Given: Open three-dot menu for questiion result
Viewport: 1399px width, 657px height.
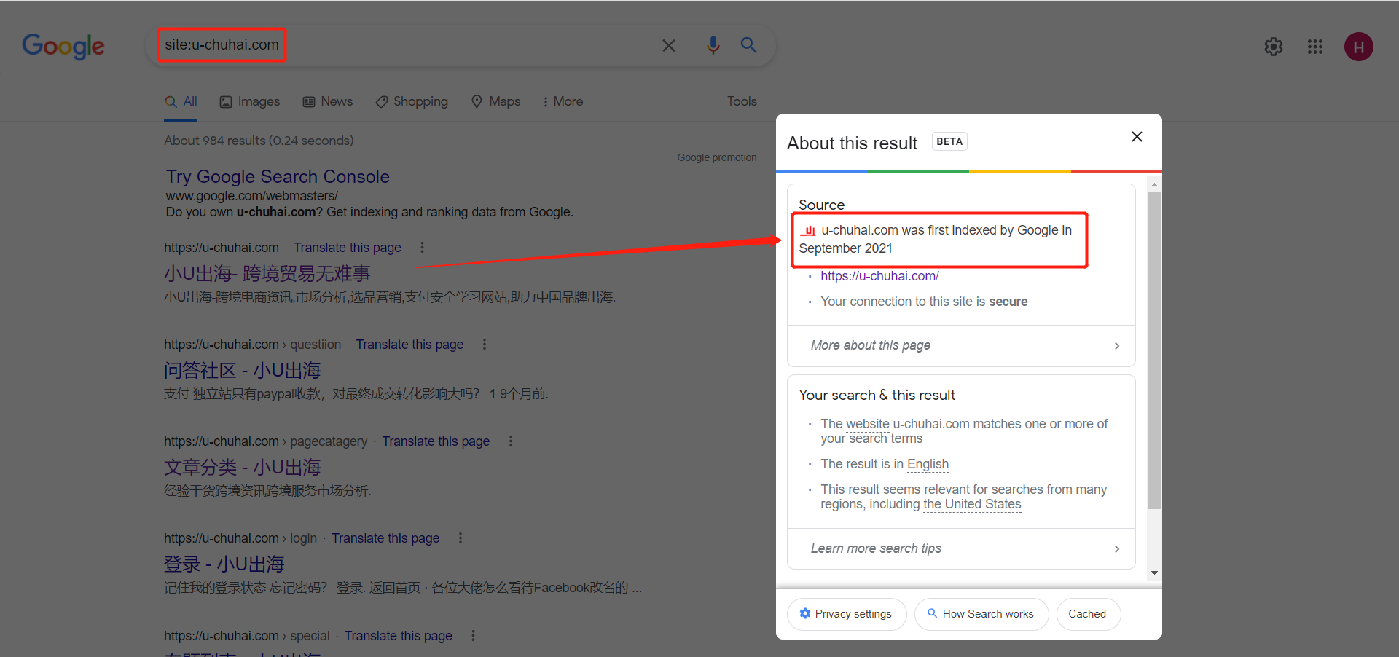Looking at the screenshot, I should [485, 345].
